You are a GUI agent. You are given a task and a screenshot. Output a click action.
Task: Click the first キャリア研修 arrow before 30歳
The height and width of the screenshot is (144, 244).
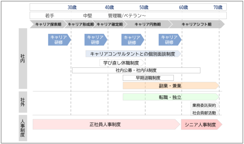(x=59, y=40)
